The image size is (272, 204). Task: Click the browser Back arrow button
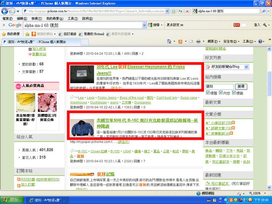pos(5,11)
